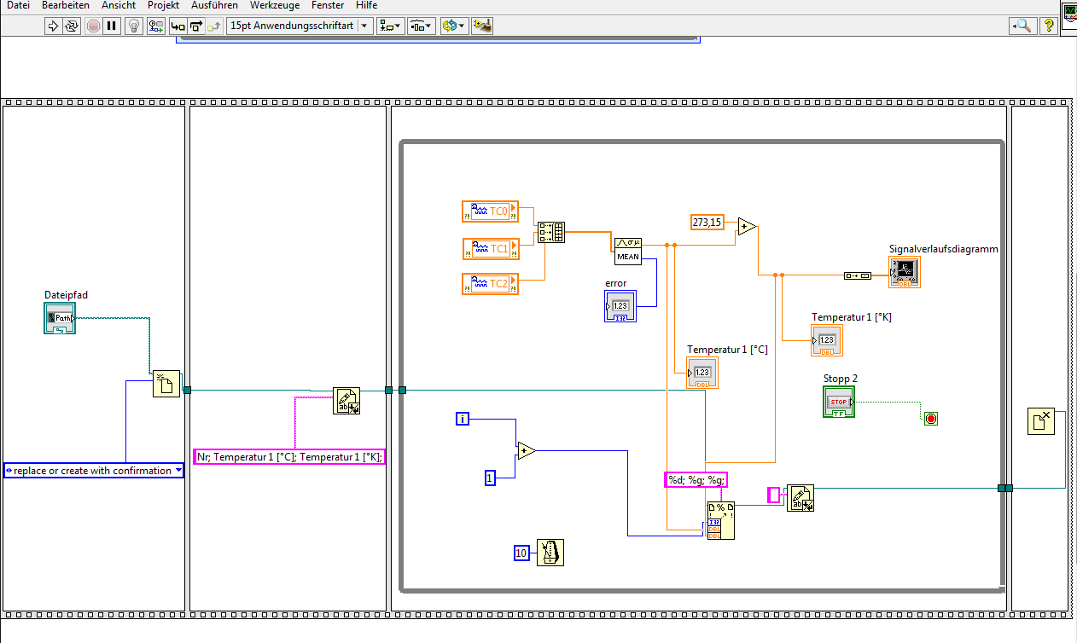Select the Dateipfad path control terminal
This screenshot has height=643, width=1077.
coord(60,318)
